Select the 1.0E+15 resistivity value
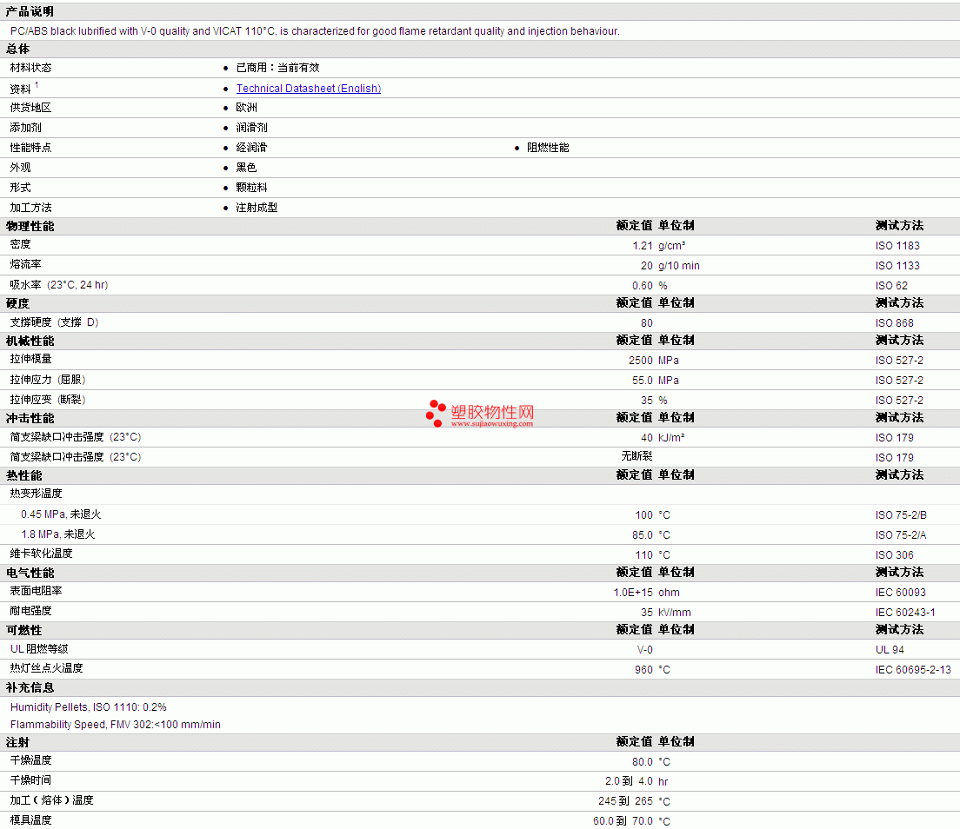 pos(632,593)
